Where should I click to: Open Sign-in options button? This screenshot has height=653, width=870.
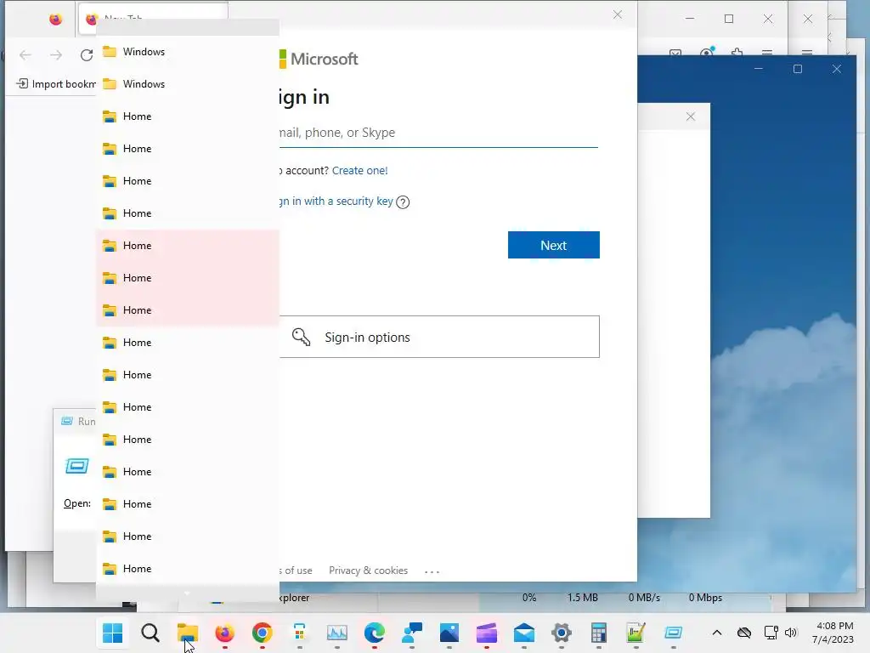pos(439,337)
